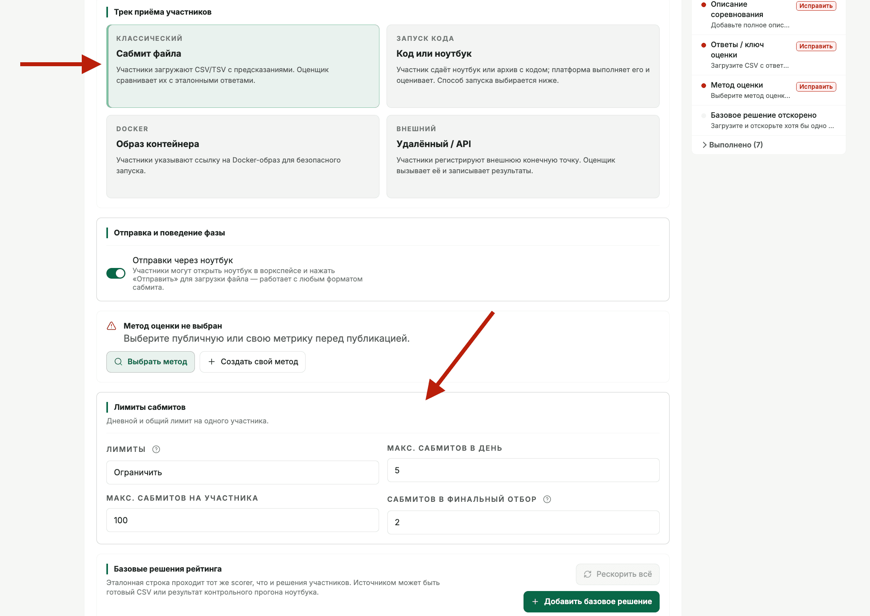Viewport: 870px width, 616px height.
Task: Click the refresh icon in Рескорить всё
Action: [587, 574]
